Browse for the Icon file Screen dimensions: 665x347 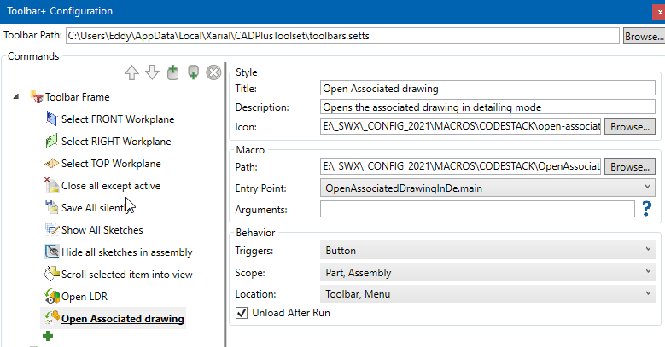click(x=629, y=127)
